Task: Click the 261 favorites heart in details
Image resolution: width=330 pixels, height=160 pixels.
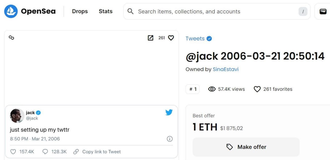Action: pyautogui.click(x=257, y=89)
